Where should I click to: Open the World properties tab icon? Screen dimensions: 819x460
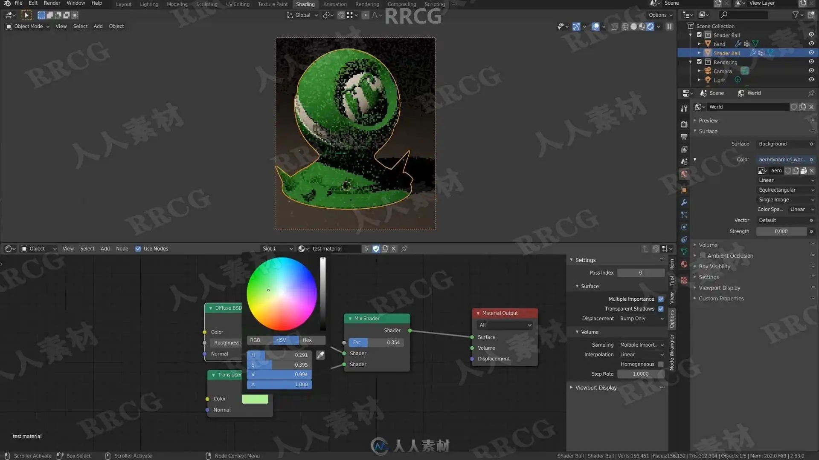click(684, 174)
